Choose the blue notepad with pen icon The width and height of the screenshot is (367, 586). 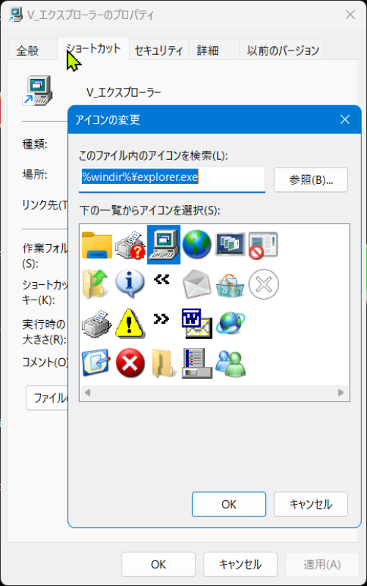tap(97, 363)
